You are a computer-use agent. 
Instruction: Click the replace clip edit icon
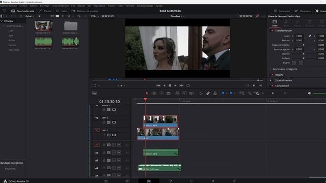point(192,94)
